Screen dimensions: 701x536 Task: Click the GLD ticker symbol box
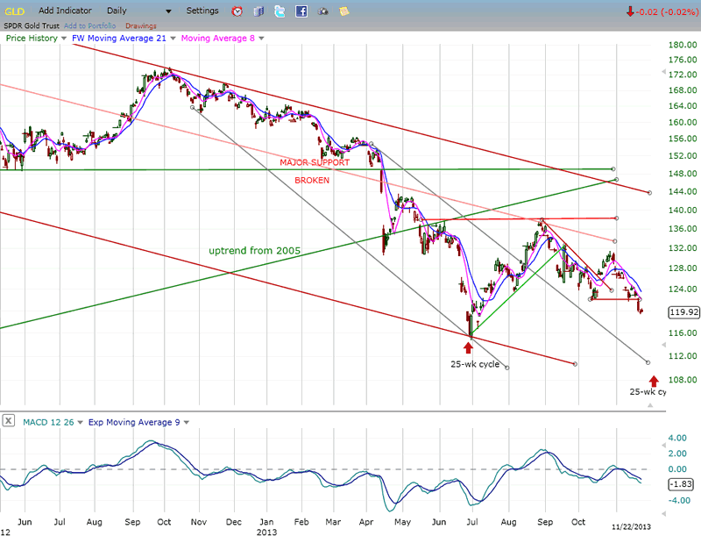click(15, 11)
